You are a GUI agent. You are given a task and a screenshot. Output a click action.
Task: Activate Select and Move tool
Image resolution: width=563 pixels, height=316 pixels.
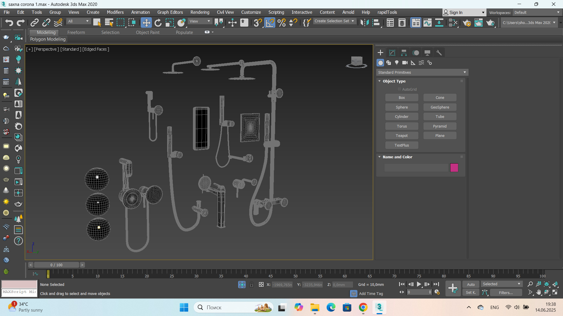click(146, 23)
